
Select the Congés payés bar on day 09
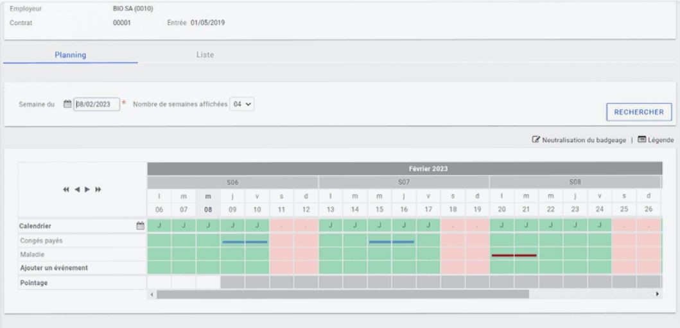tap(233, 242)
